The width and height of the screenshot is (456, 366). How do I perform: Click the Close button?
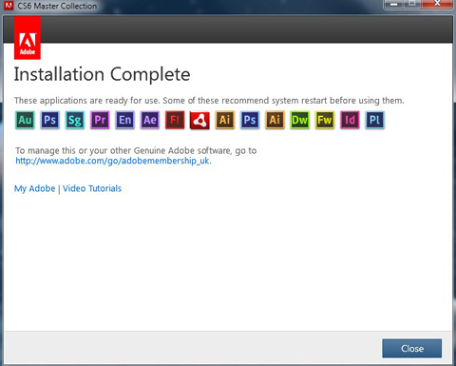pyautogui.click(x=412, y=349)
